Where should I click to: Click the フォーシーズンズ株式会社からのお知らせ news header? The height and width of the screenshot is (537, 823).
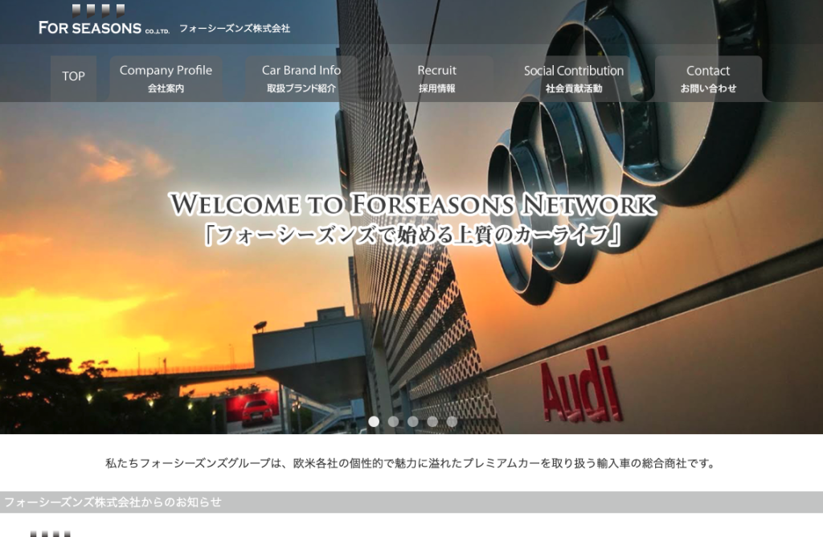click(x=113, y=502)
